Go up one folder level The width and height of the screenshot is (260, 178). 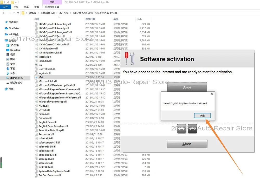click(x=18, y=13)
